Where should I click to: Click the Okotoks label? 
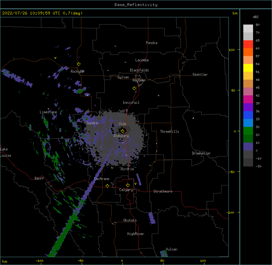point(130,220)
